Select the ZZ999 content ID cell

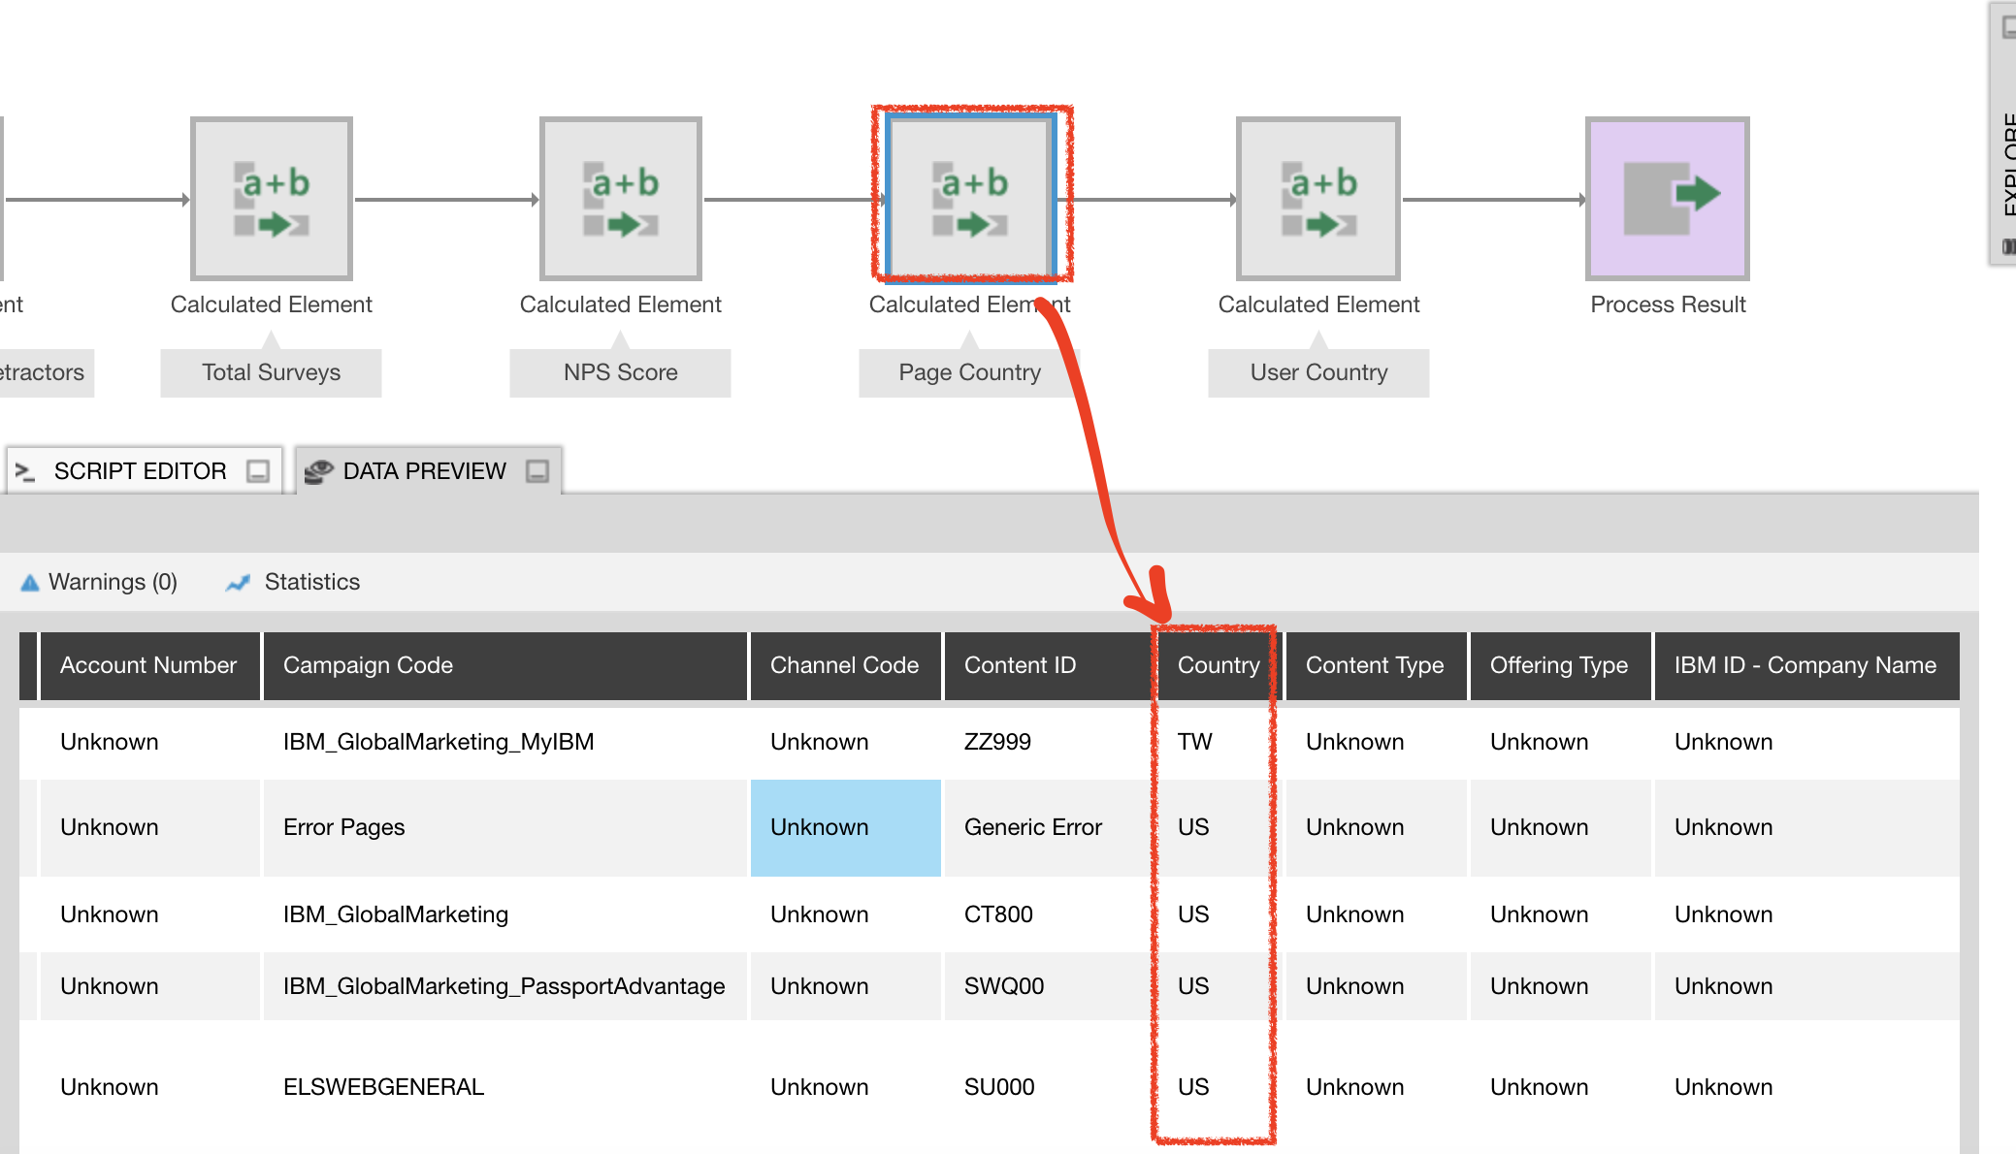(x=1049, y=742)
